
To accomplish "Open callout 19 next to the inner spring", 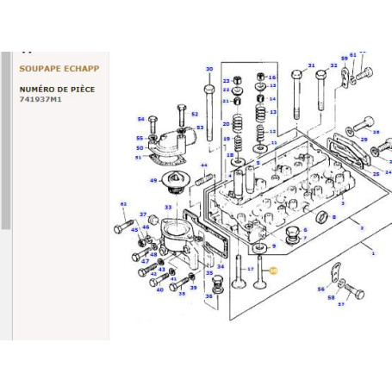I will coord(227,139).
